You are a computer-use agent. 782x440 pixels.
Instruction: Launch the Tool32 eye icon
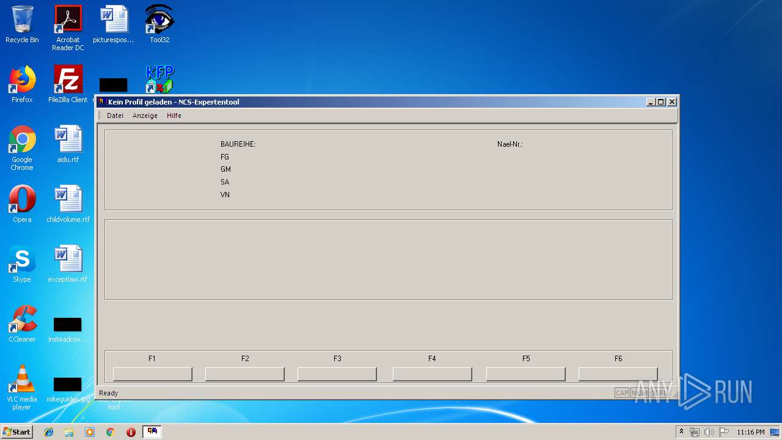(x=159, y=24)
